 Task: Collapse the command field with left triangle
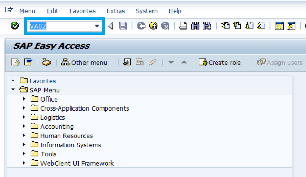(111, 26)
